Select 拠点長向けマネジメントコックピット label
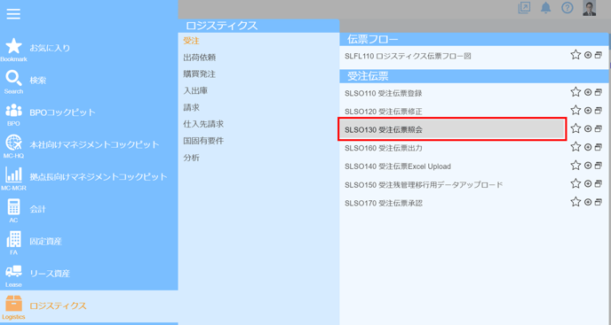 (99, 177)
